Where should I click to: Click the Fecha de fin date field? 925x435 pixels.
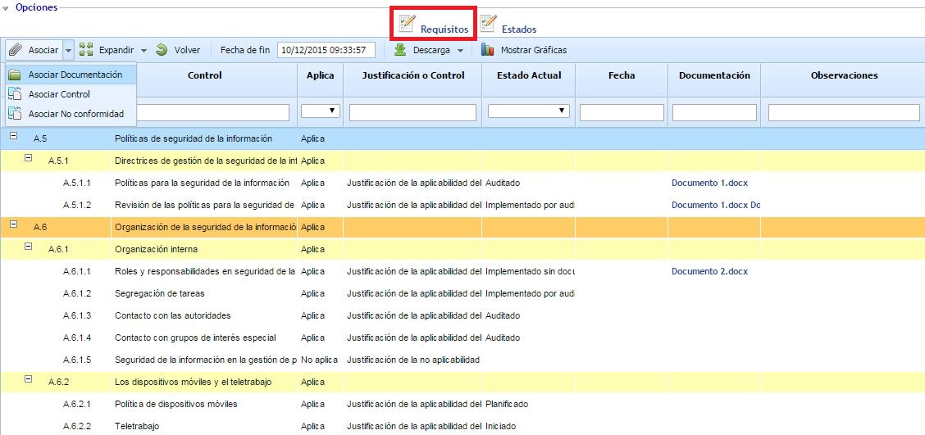point(326,50)
